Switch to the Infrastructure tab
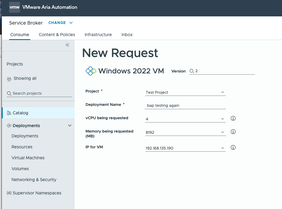Viewport: 282px width, 209px height. (x=98, y=35)
